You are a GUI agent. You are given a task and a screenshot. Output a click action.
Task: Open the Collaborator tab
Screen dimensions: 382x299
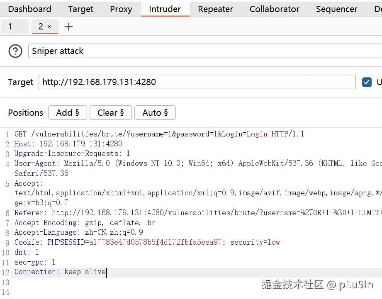click(275, 9)
